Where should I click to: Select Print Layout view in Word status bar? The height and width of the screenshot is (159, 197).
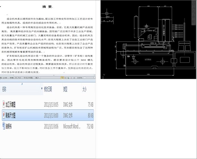[62, 78]
